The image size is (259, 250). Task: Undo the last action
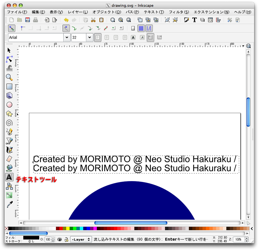click(66, 20)
